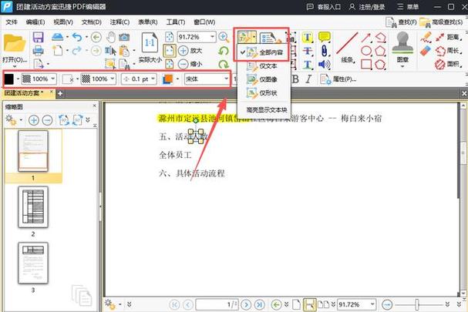Choose 仅文本 from the dropdown menu

click(263, 66)
